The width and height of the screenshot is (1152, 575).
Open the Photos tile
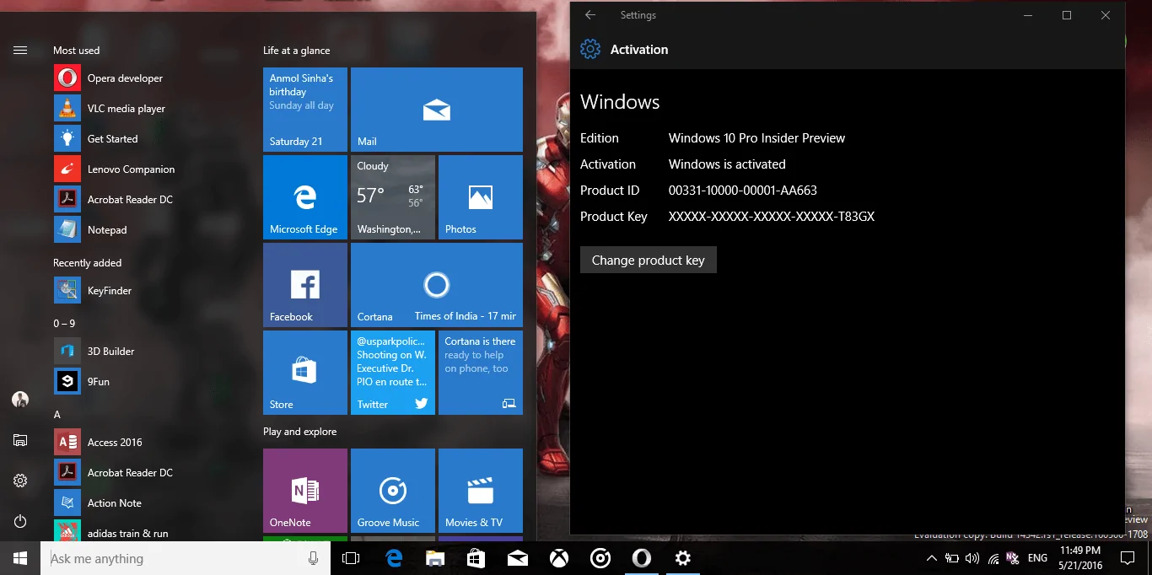coord(481,197)
